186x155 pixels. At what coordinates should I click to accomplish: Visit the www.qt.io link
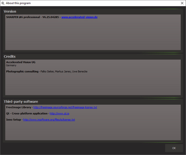coord(59,113)
